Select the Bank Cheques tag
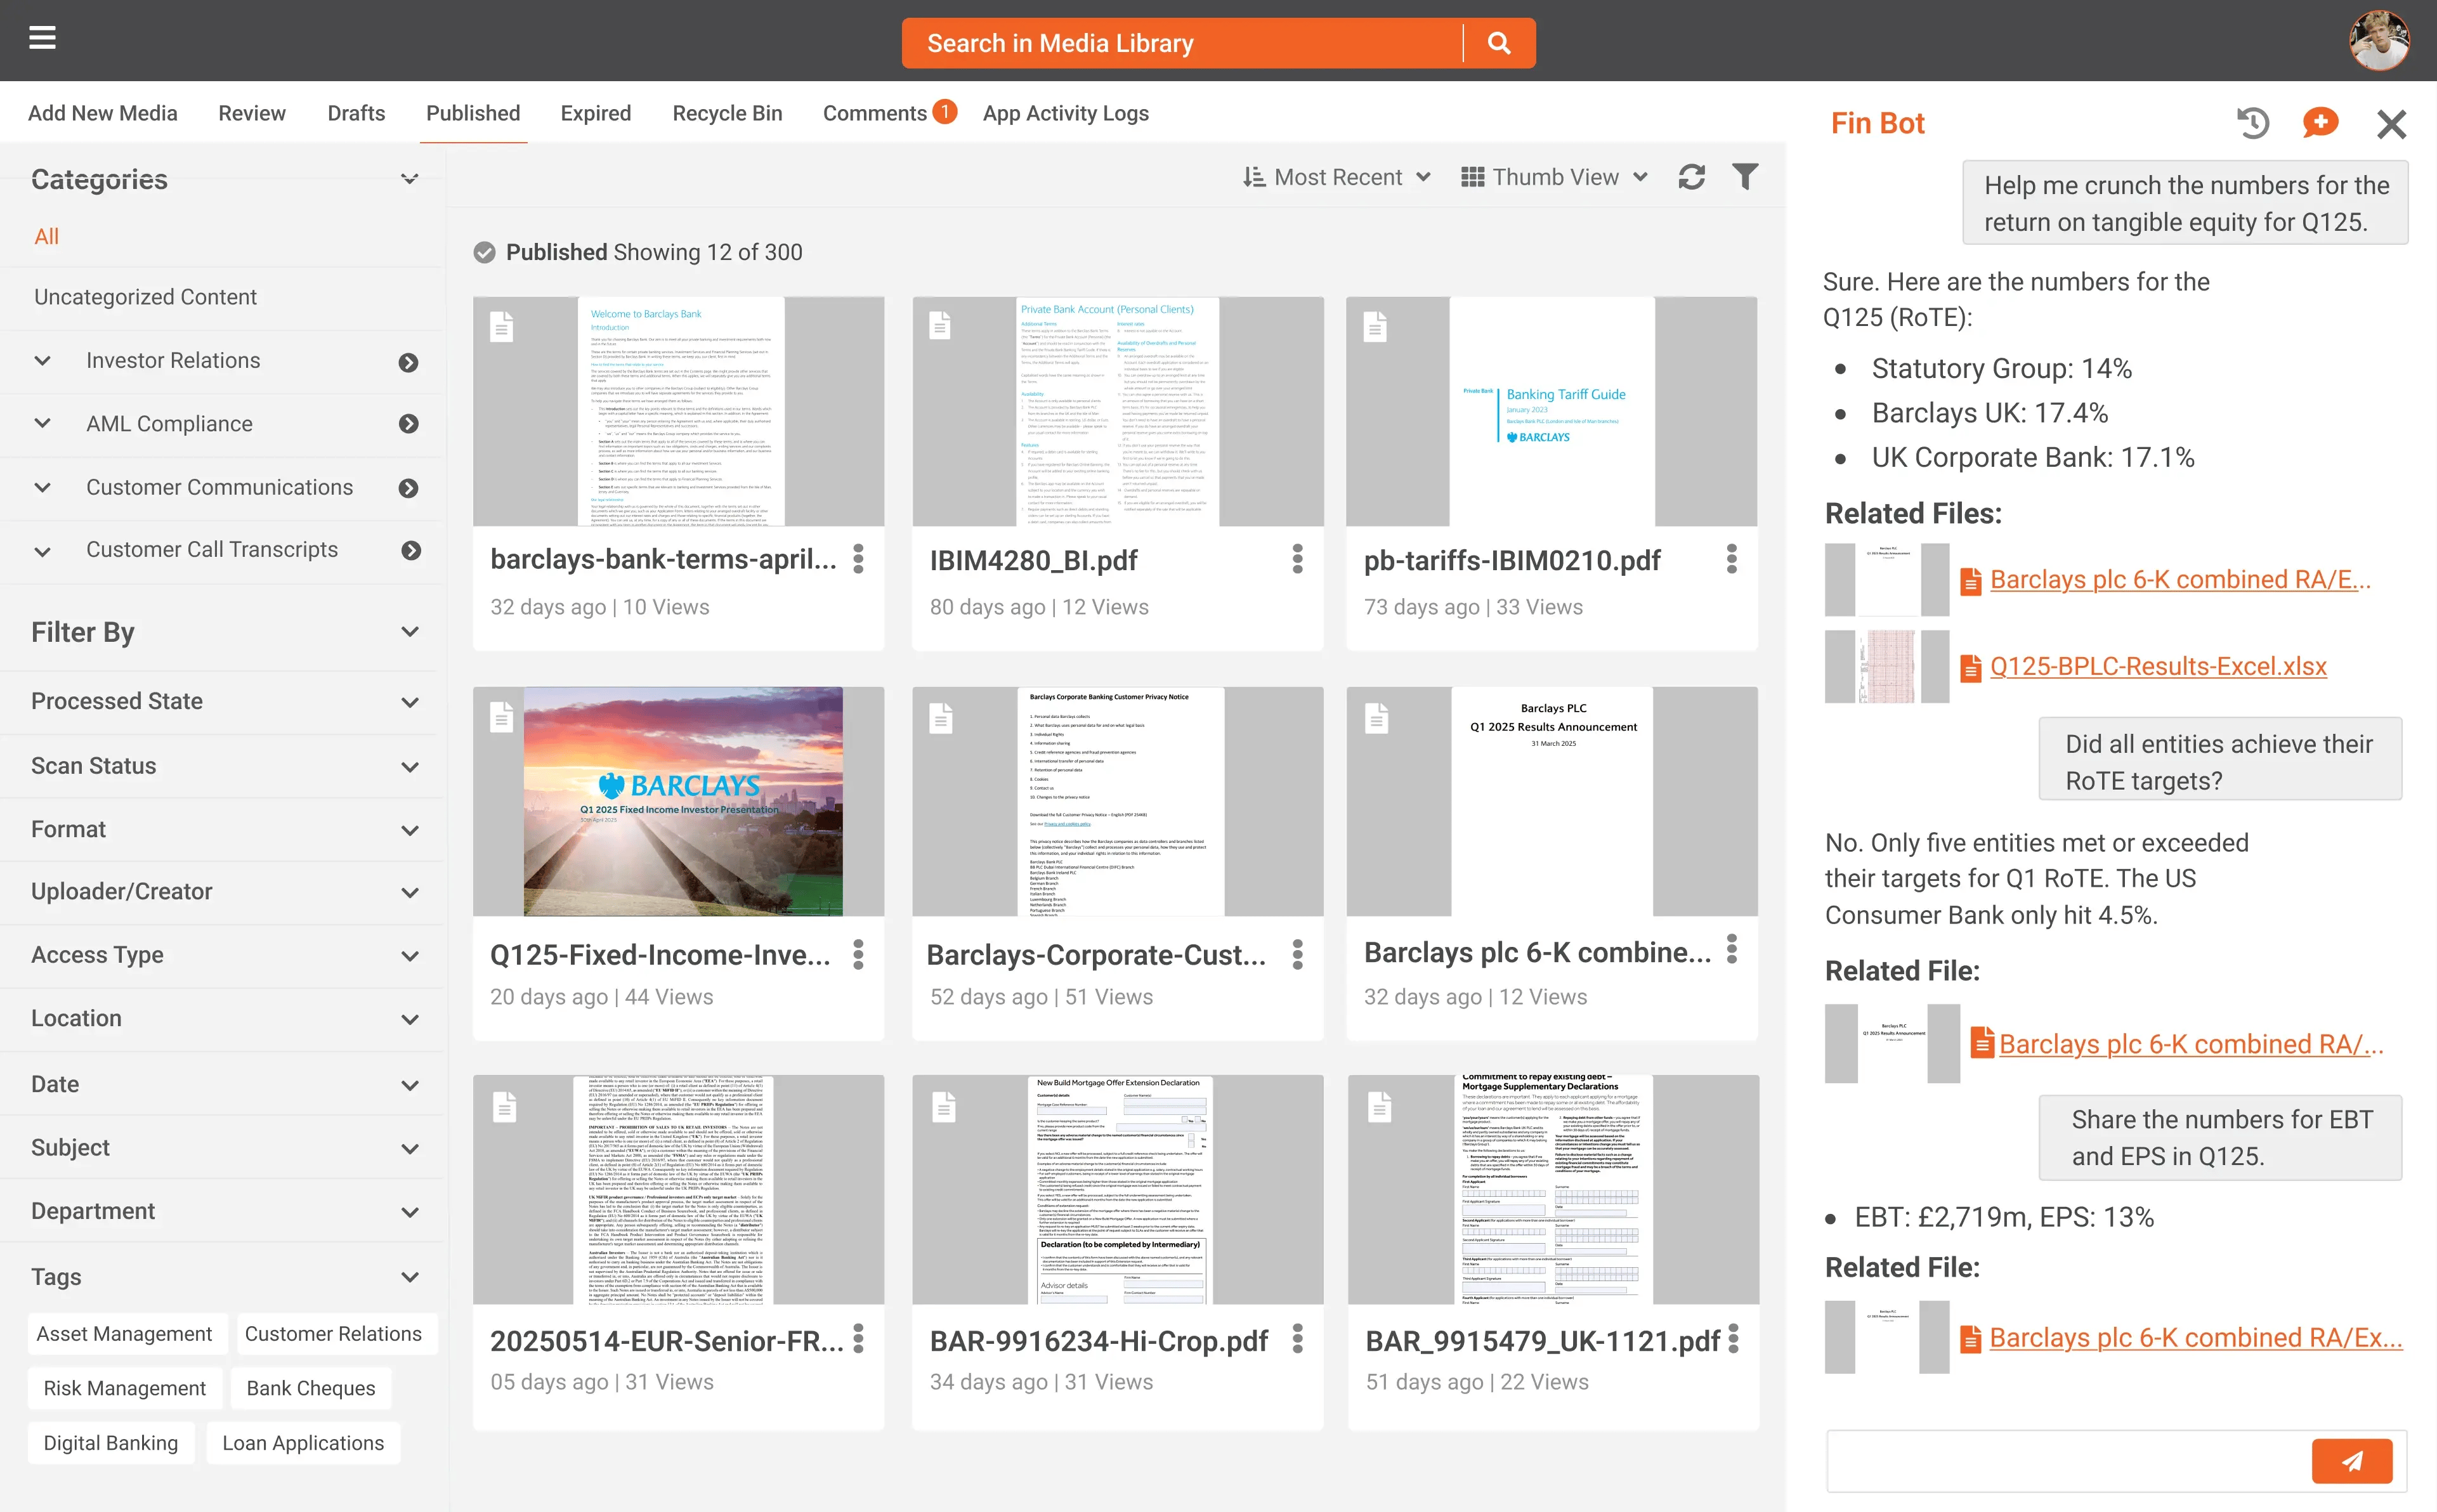Viewport: 2437px width, 1512px height. point(311,1388)
